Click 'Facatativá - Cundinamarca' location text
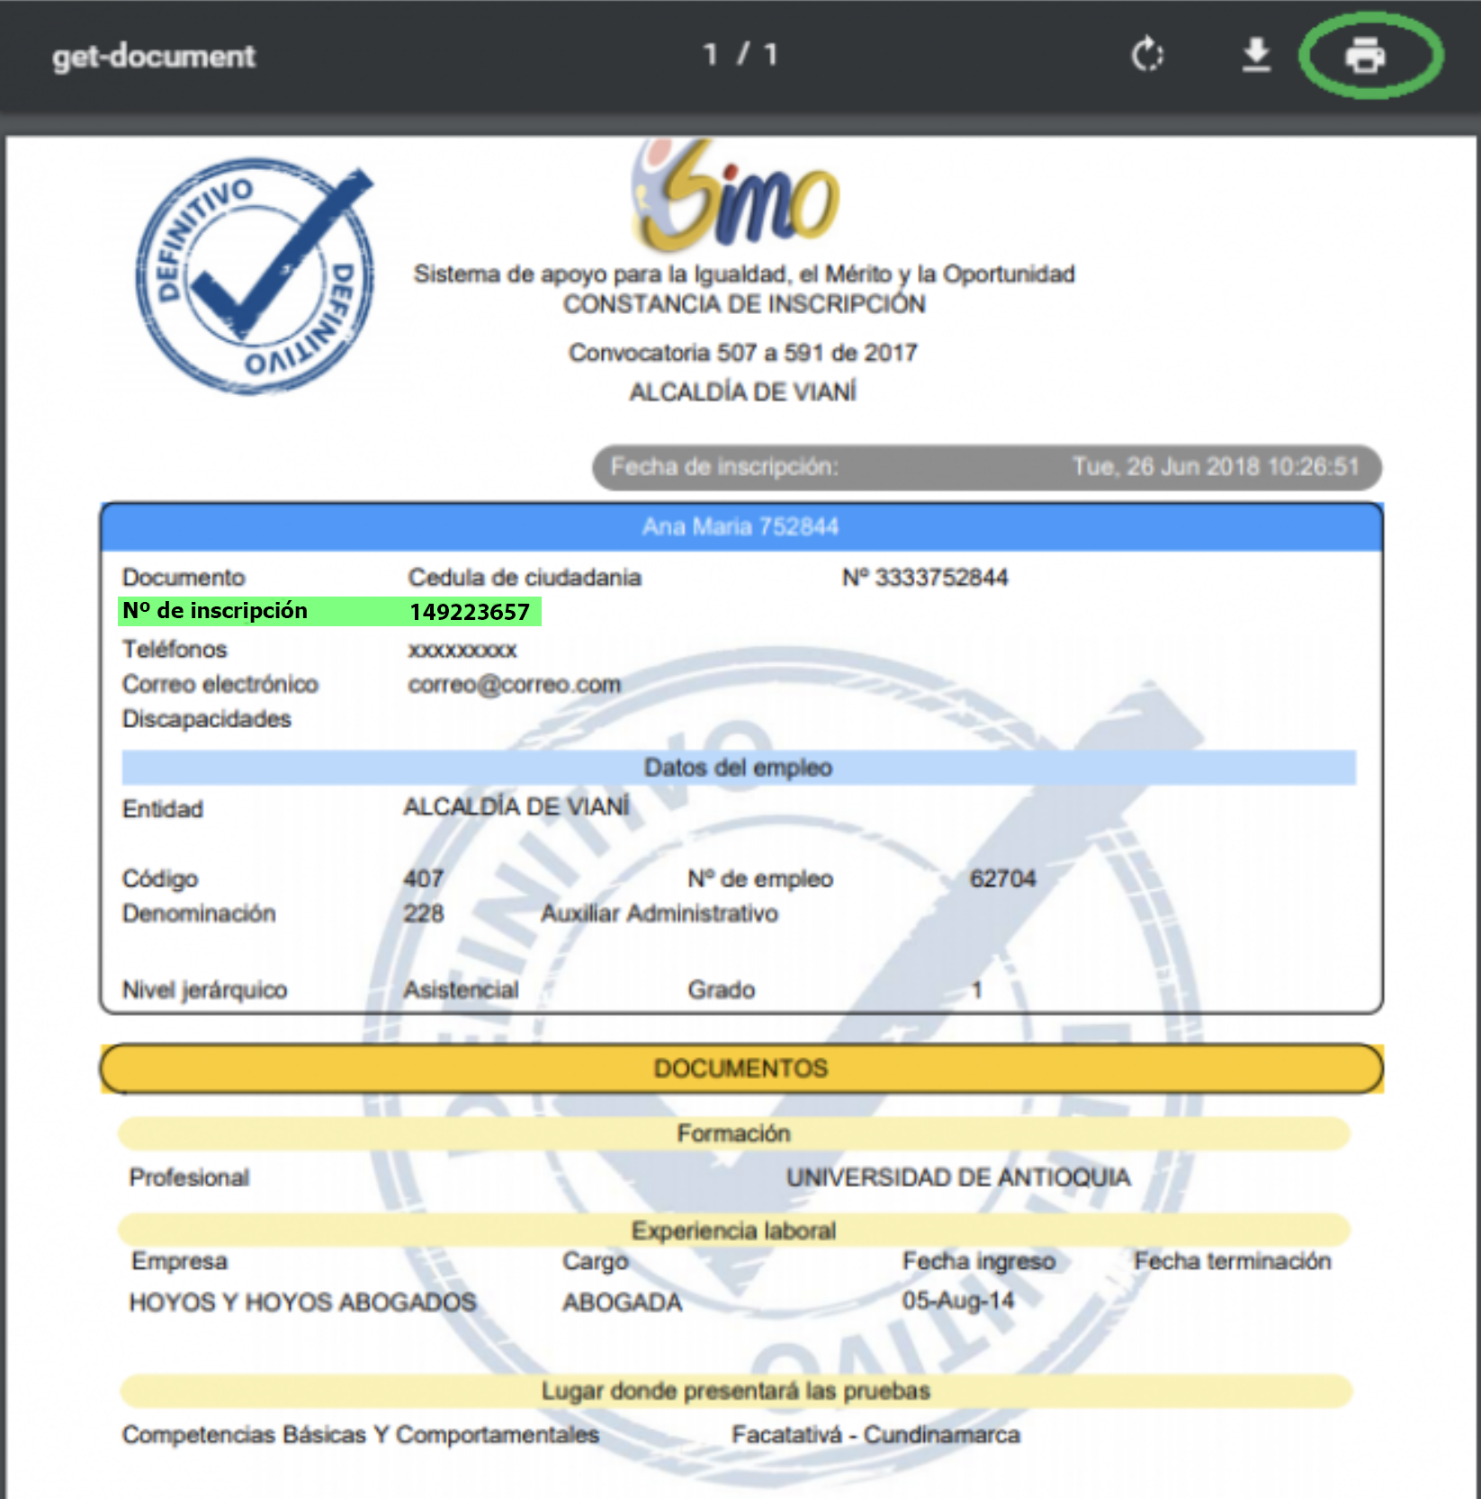 tap(875, 1434)
